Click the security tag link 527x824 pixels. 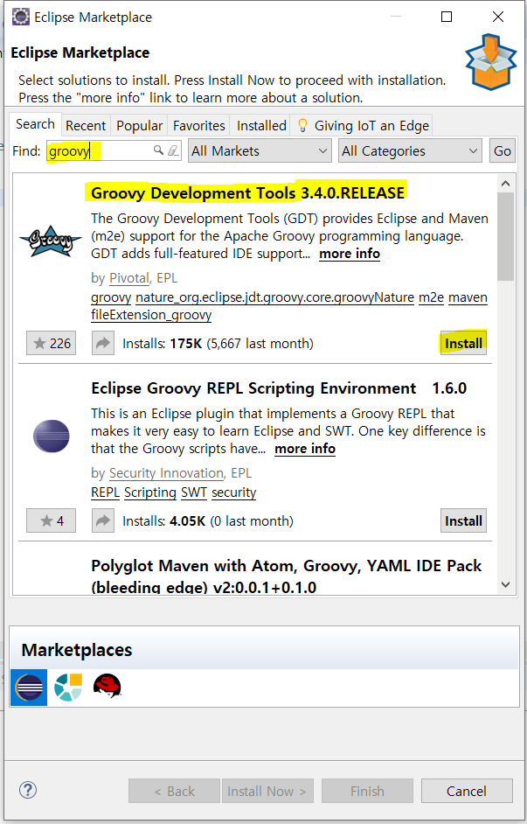pos(233,492)
